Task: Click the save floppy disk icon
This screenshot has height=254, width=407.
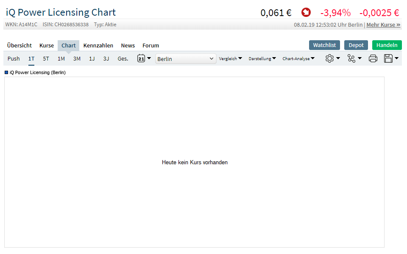Action: (388, 58)
